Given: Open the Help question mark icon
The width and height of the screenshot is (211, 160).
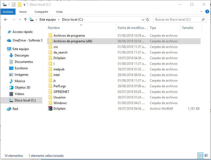Looking at the screenshot, I should pos(207,12).
